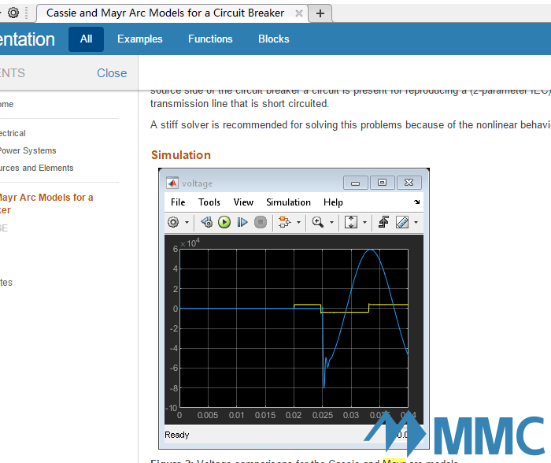Image resolution: width=551 pixels, height=463 pixels.
Task: Click the browser settings gear icon
Action: [x=13, y=13]
